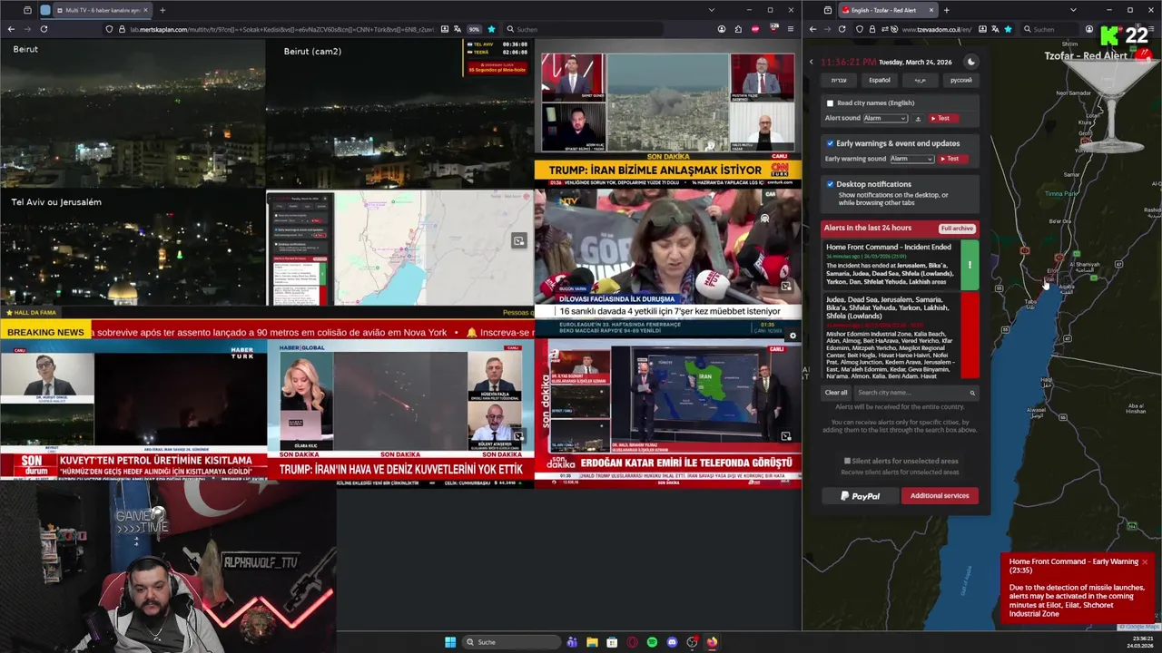The width and height of the screenshot is (1162, 653).
Task: Click Multi TV address bar URL
Action: click(x=281, y=29)
